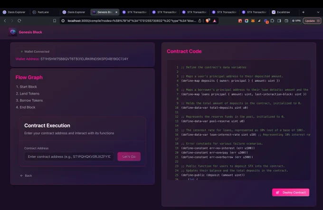This screenshot has width=323, height=210.
Task: Click code line 10 total-deposits data var
Action: click(x=214, y=107)
